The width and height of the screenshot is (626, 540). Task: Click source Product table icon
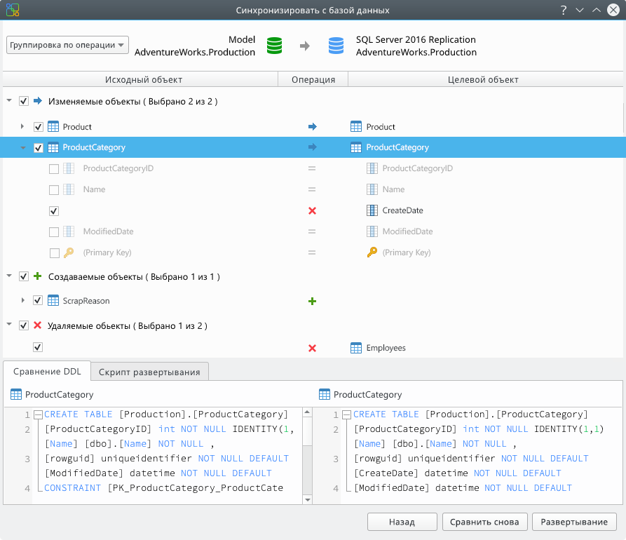53,127
